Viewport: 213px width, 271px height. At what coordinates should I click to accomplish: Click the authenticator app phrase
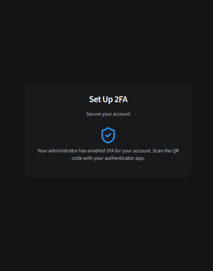(x=125, y=158)
